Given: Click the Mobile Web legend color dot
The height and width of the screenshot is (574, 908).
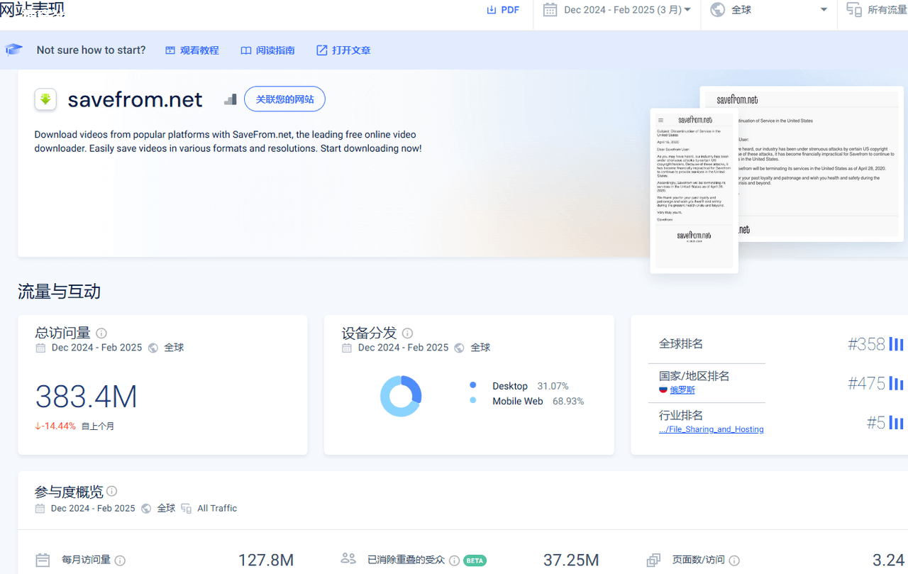Looking at the screenshot, I should [473, 400].
